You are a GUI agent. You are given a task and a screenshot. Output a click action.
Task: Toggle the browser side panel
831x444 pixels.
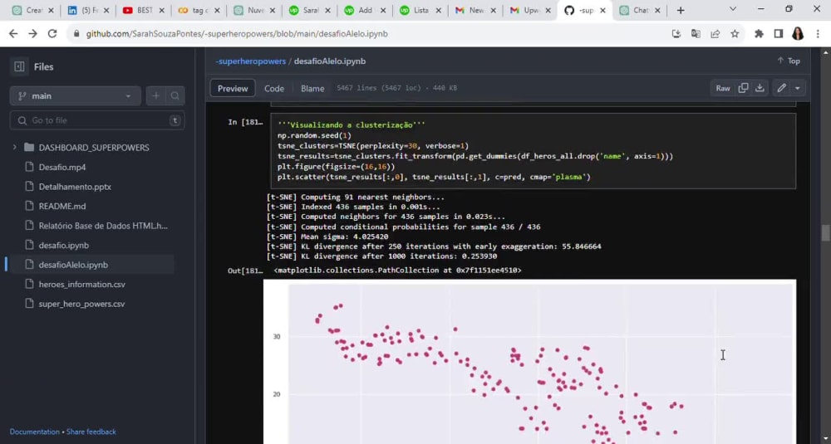pyautogui.click(x=778, y=34)
